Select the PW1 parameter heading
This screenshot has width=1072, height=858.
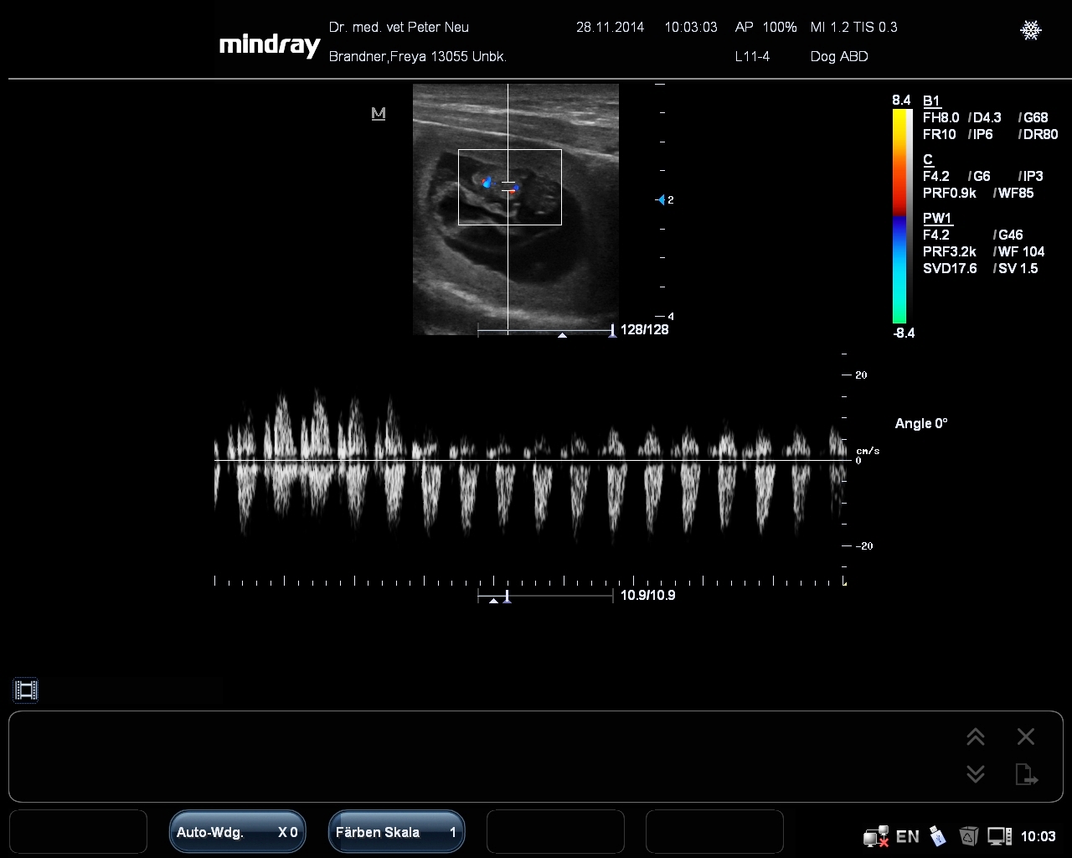937,218
